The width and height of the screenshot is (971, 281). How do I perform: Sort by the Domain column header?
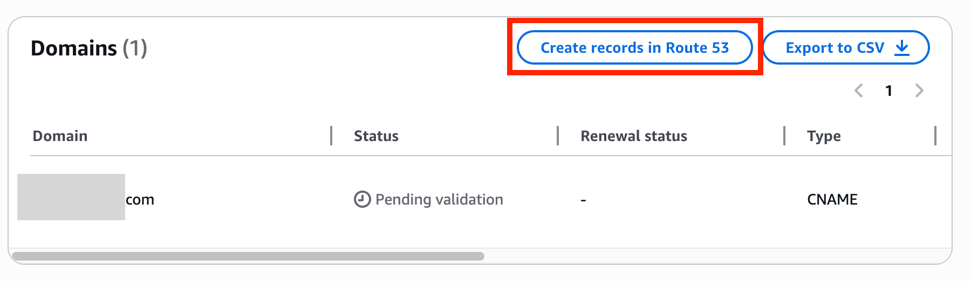(x=60, y=136)
